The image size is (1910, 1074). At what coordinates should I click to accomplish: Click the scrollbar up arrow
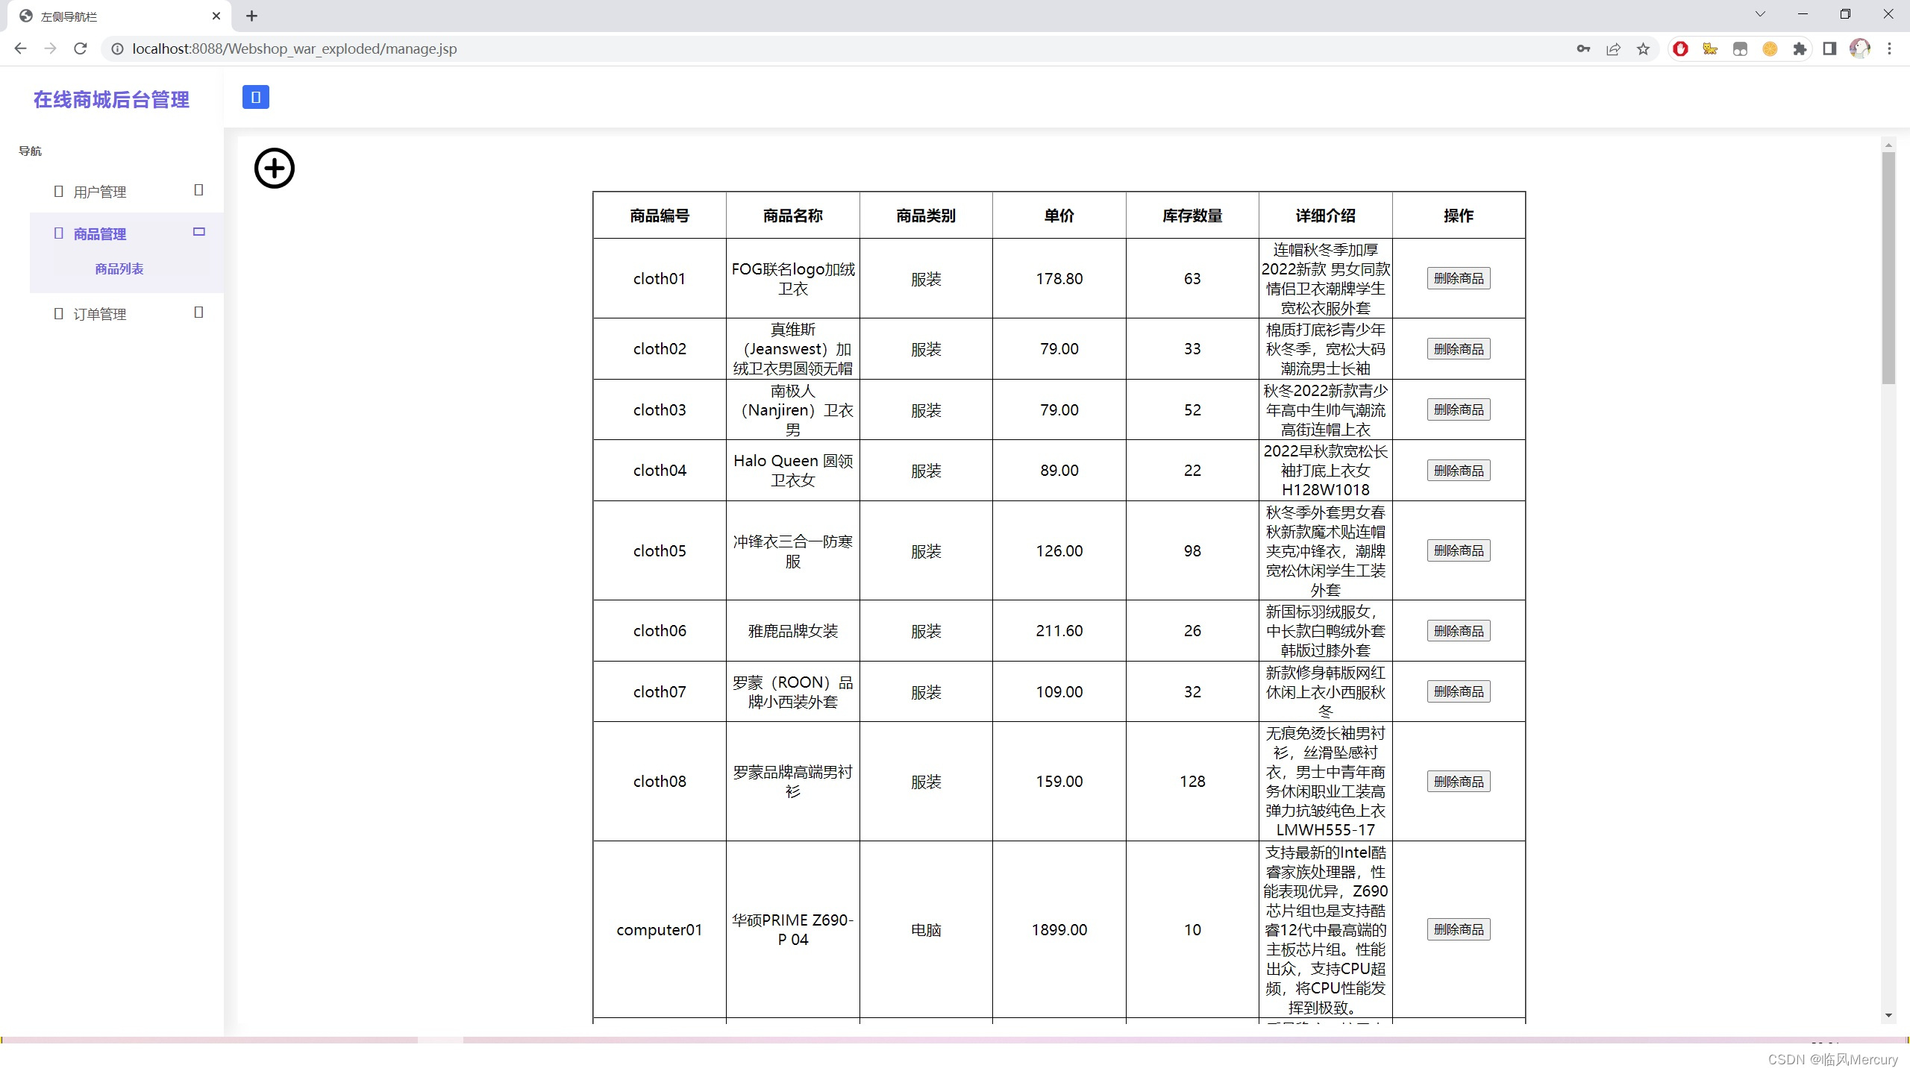pos(1888,145)
